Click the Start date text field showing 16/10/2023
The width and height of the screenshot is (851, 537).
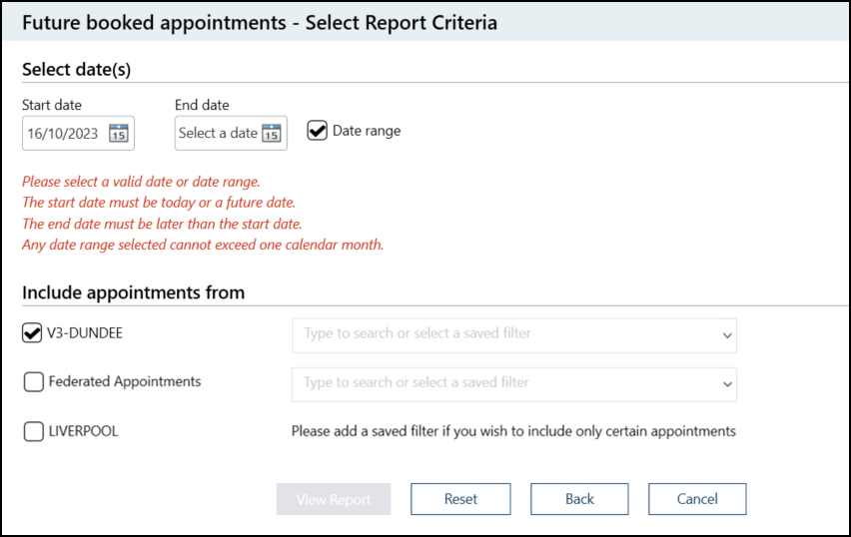click(63, 134)
